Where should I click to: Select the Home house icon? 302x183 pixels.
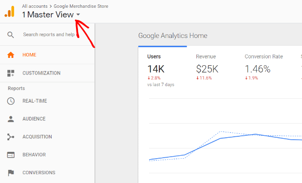pos(11,55)
